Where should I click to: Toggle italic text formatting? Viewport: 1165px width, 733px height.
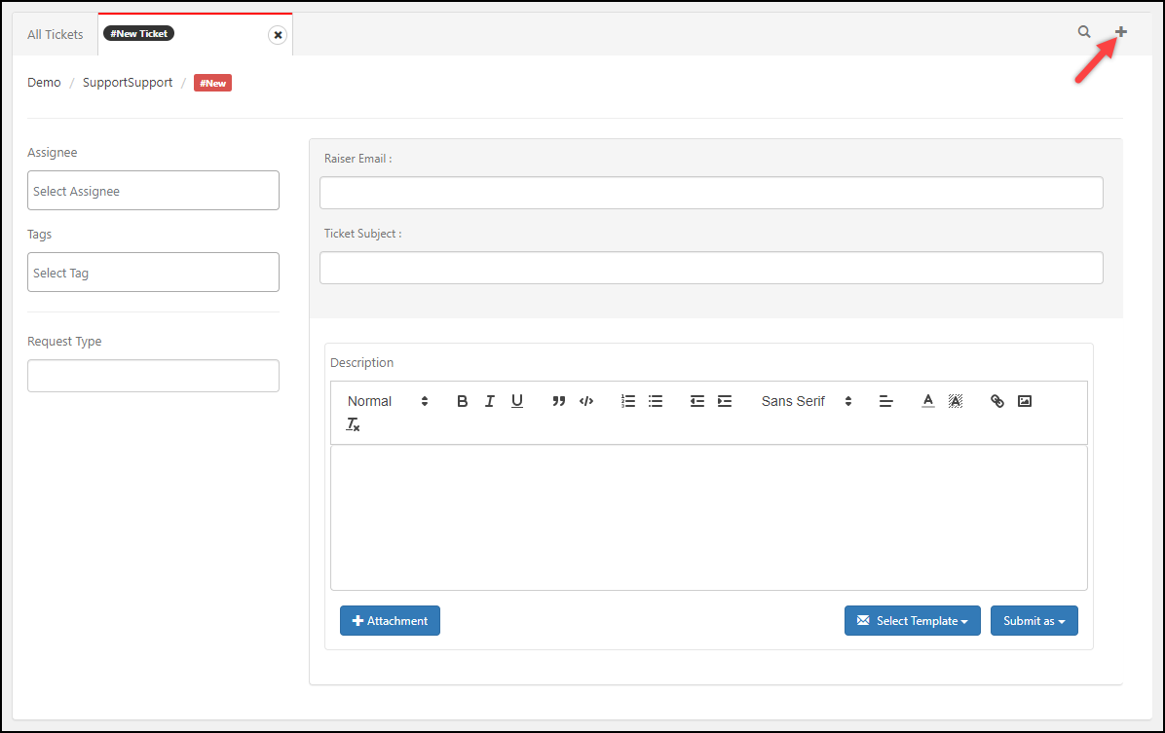pos(490,401)
